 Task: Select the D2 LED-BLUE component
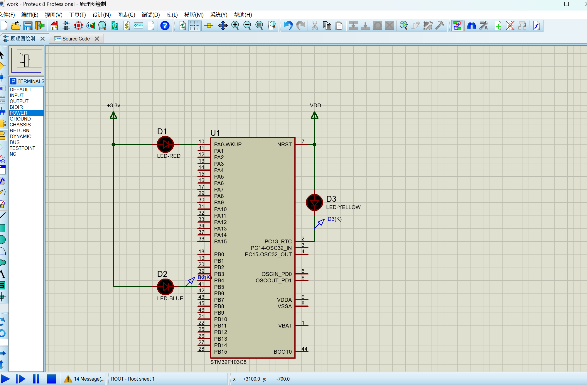coord(166,286)
